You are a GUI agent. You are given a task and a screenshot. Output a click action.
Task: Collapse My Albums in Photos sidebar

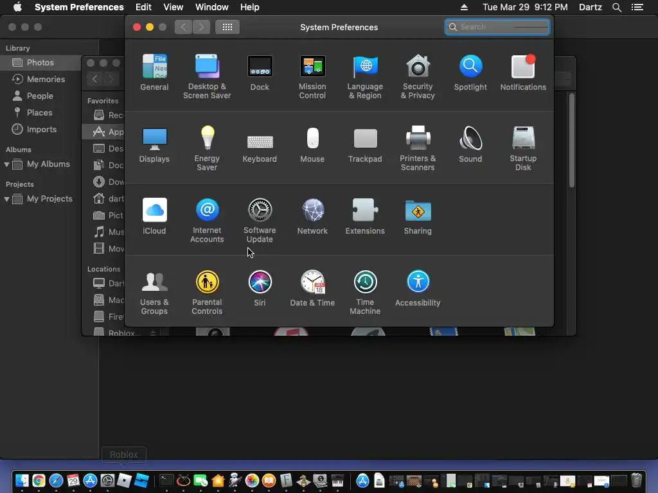6,164
